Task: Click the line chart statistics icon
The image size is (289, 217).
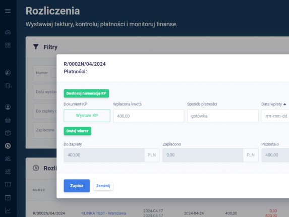Action: click(x=8, y=210)
